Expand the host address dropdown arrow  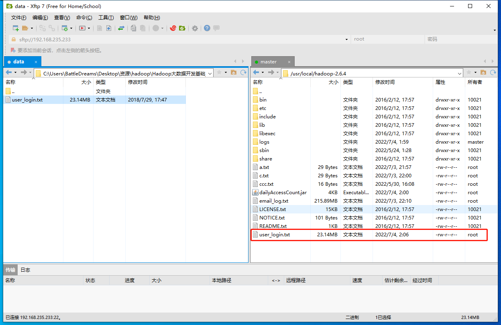click(347, 39)
